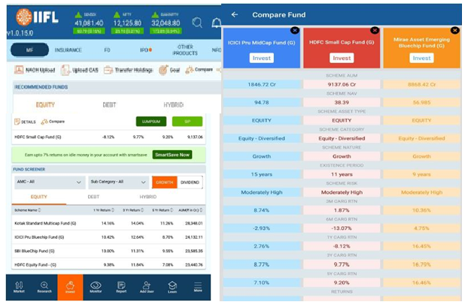Open HDFC Small Cap Fund (G) recommended row
The width and height of the screenshot is (468, 308).
pyautogui.click(x=108, y=137)
